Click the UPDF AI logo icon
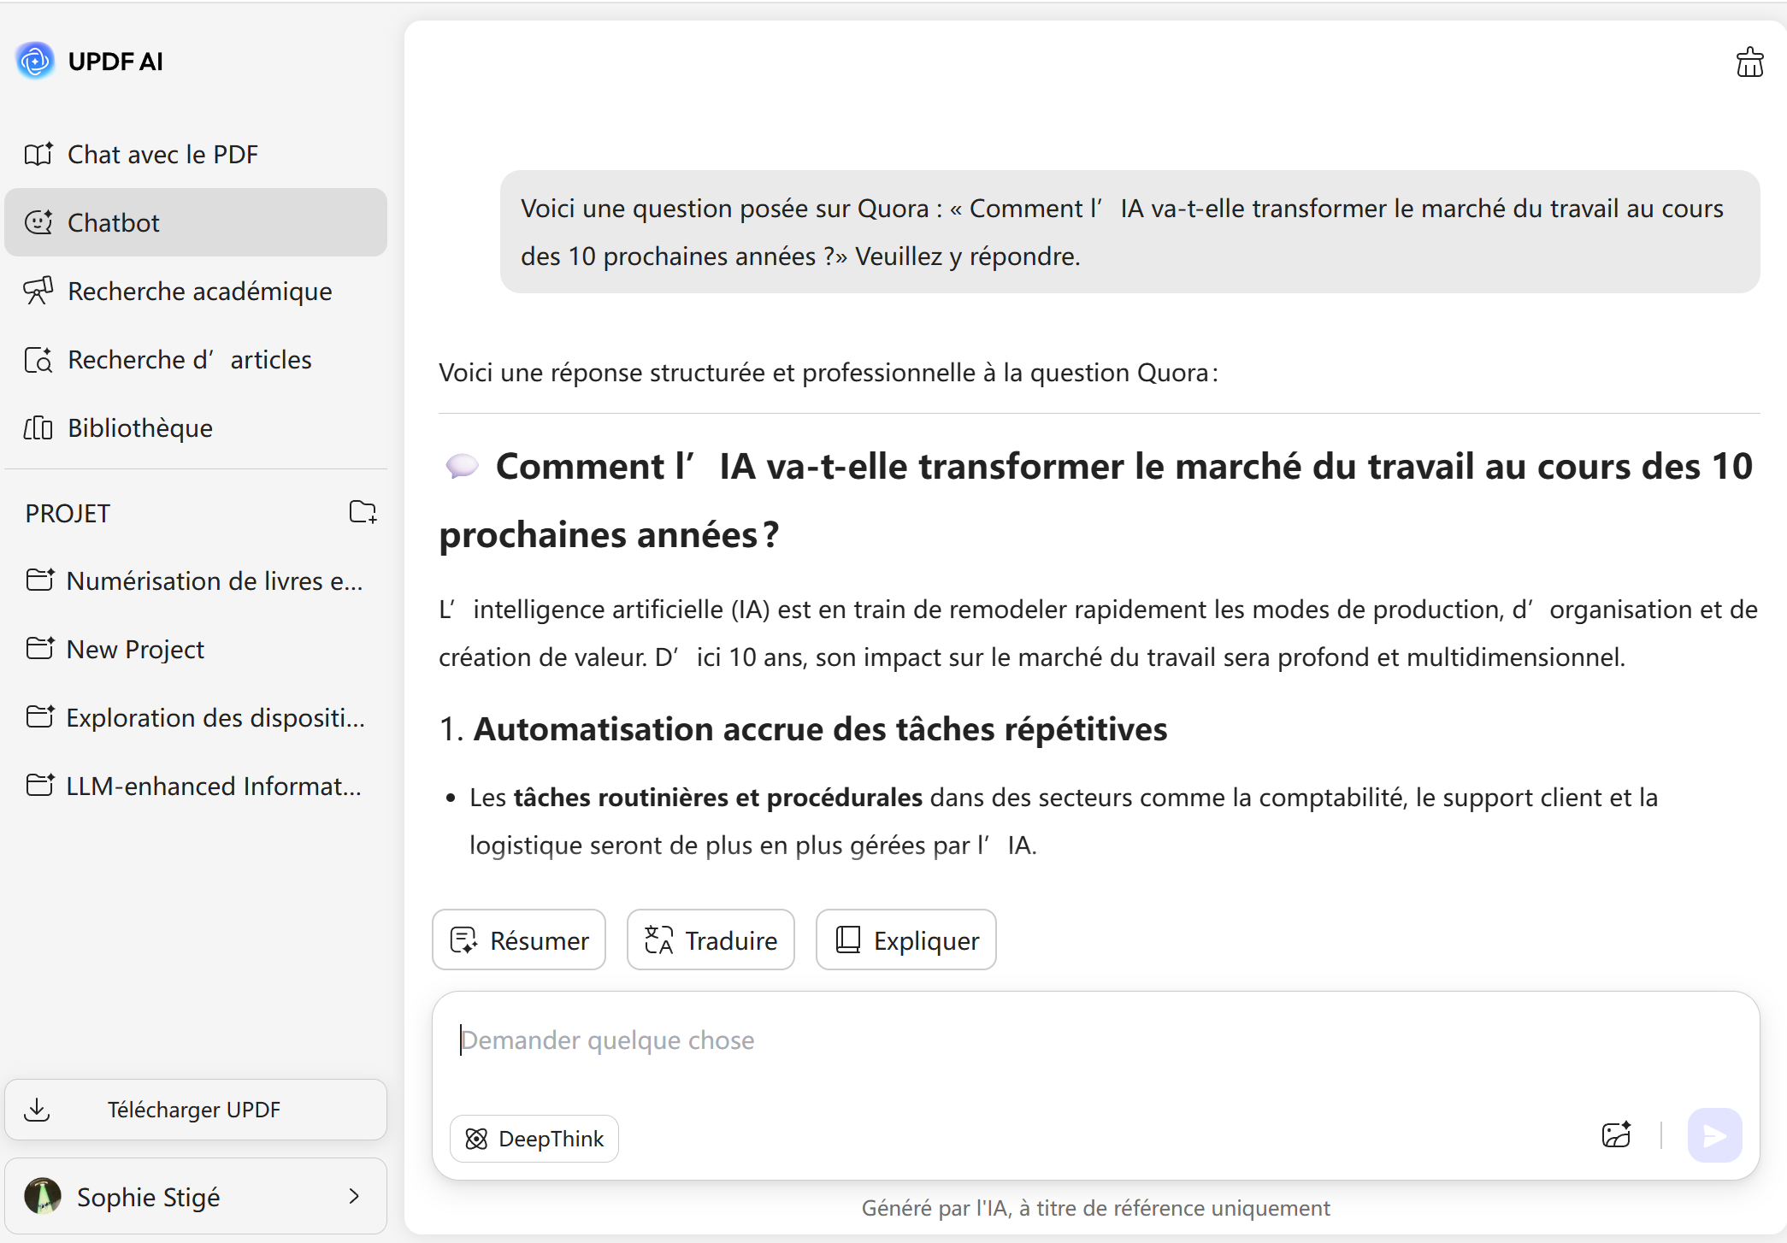 tap(35, 61)
